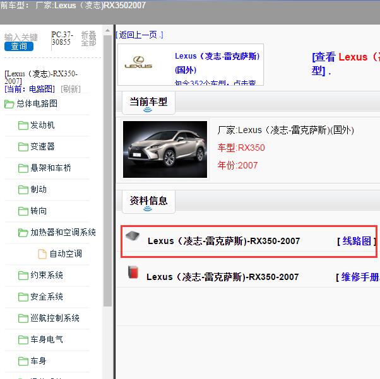The image size is (380, 379).
Task: Click the RX350 car photo thumbnail
Action: point(165,149)
